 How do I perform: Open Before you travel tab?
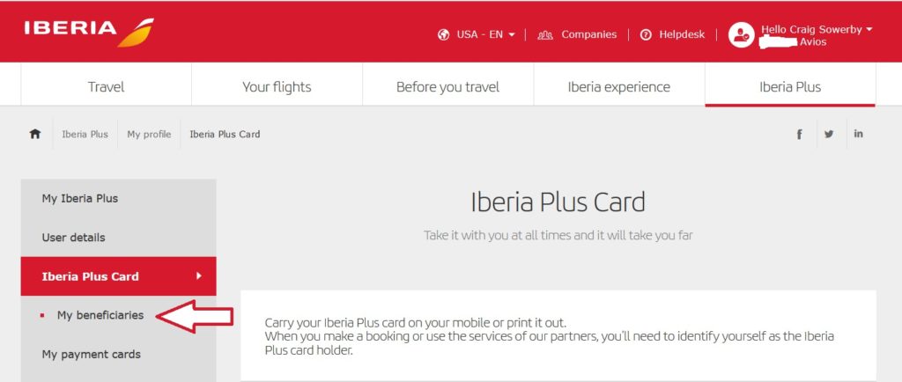pos(447,87)
